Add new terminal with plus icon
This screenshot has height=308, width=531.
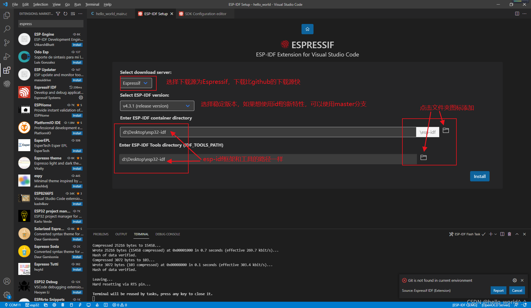491,234
